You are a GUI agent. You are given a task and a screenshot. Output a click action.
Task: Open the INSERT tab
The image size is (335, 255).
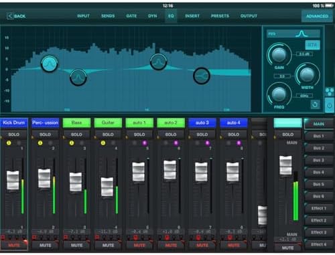click(x=192, y=16)
